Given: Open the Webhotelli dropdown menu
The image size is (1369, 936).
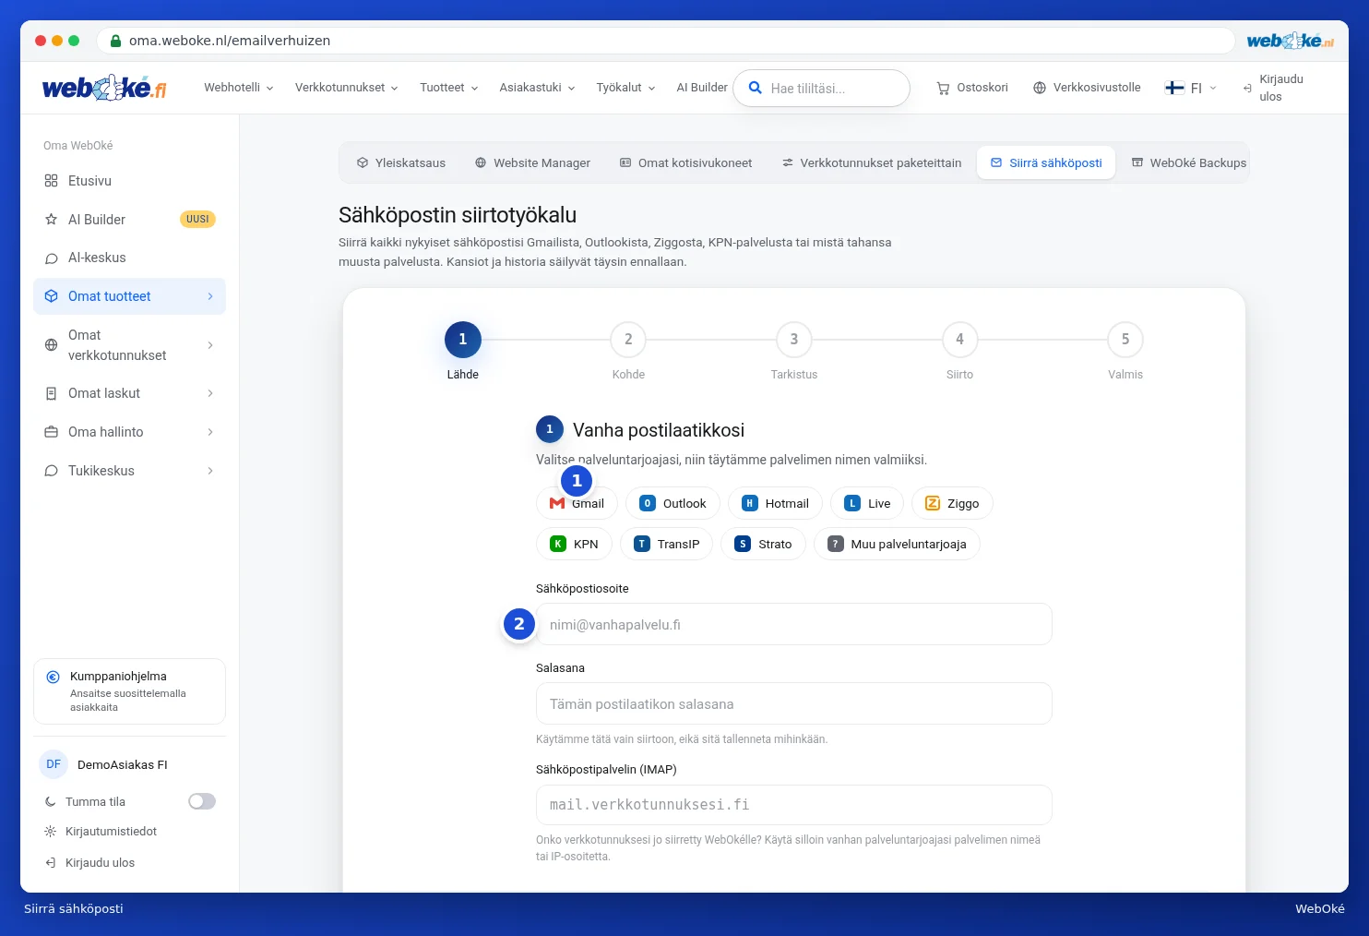Looking at the screenshot, I should point(239,88).
